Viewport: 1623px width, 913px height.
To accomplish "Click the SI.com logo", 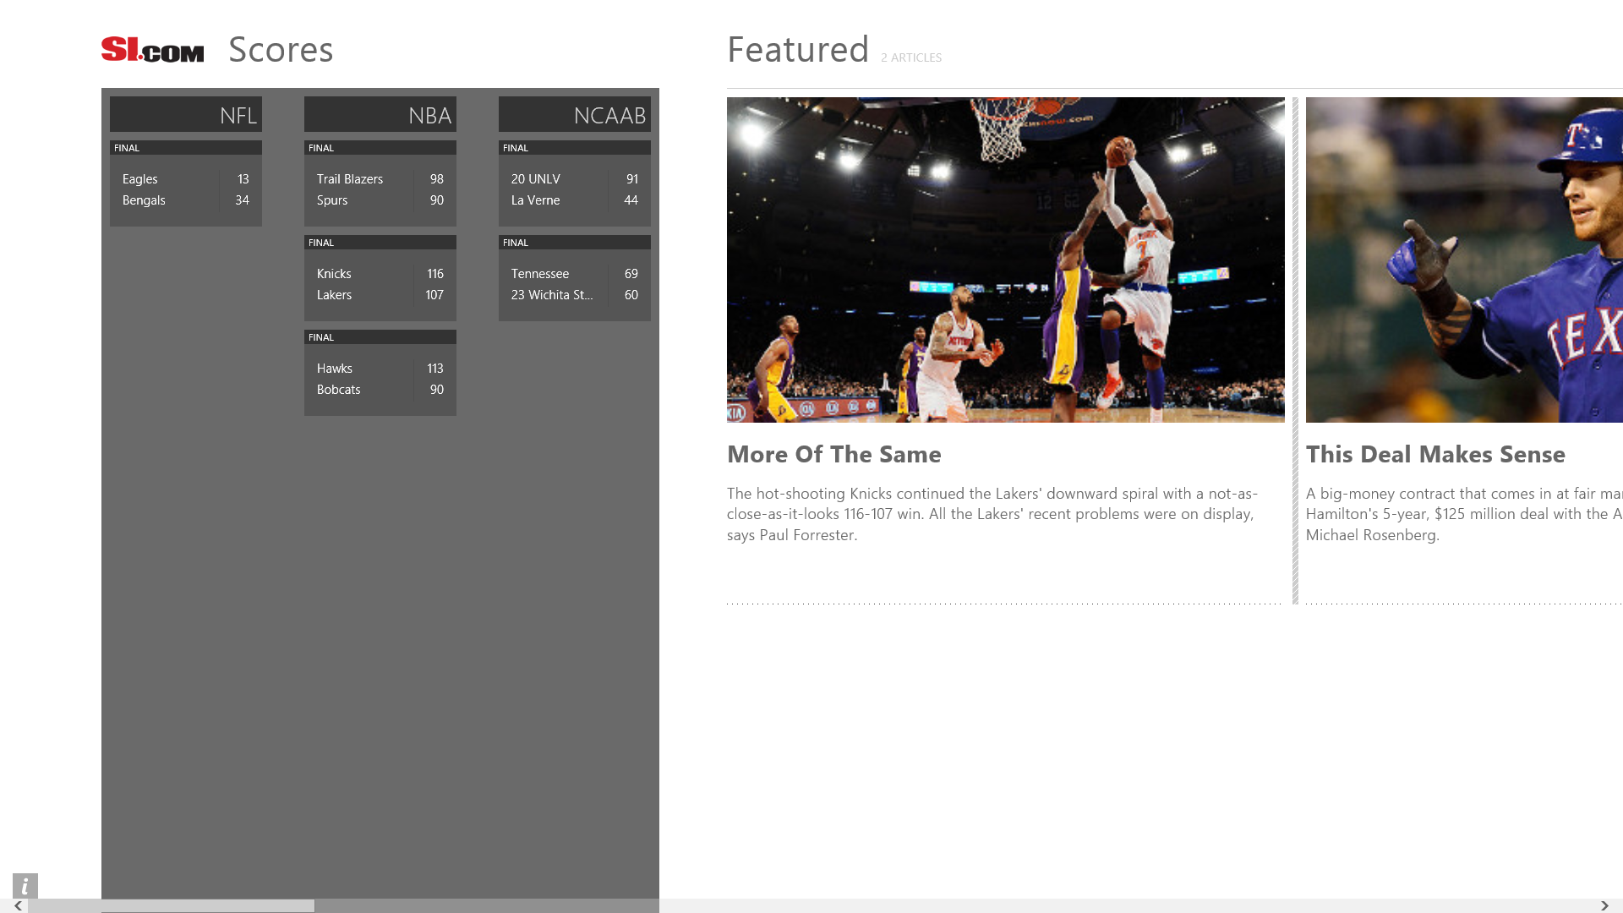I will 152,49.
